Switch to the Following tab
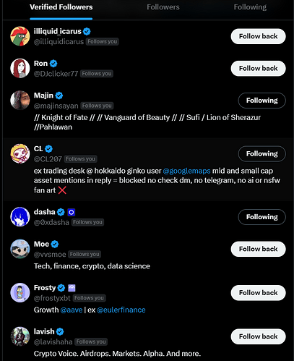This screenshot has width=294, height=361. [250, 7]
